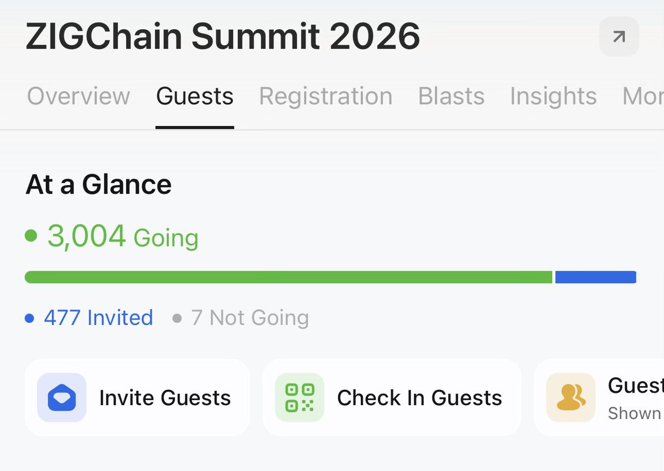Click the green QR code icon

299,397
